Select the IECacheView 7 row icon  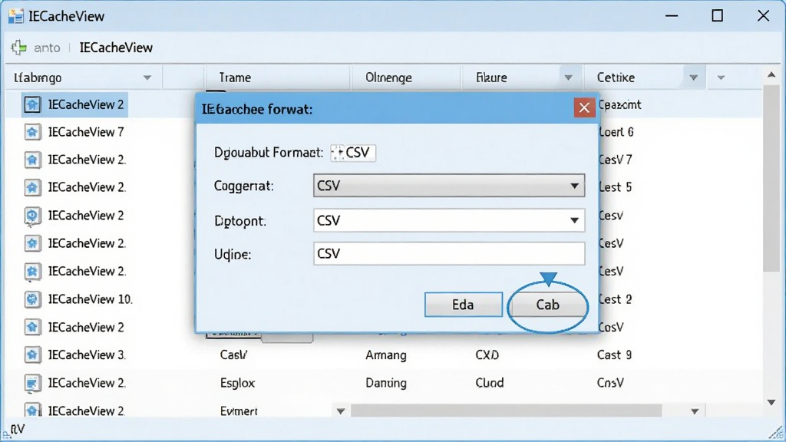click(32, 132)
